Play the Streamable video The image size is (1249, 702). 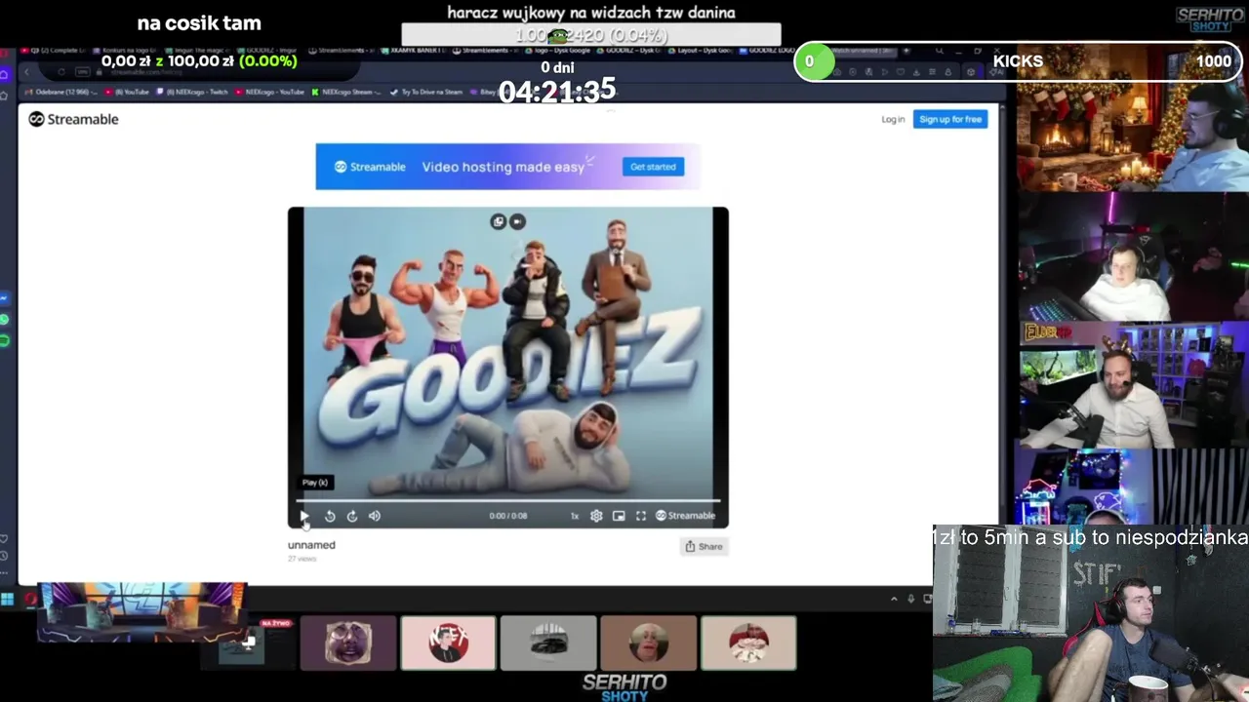(x=304, y=516)
